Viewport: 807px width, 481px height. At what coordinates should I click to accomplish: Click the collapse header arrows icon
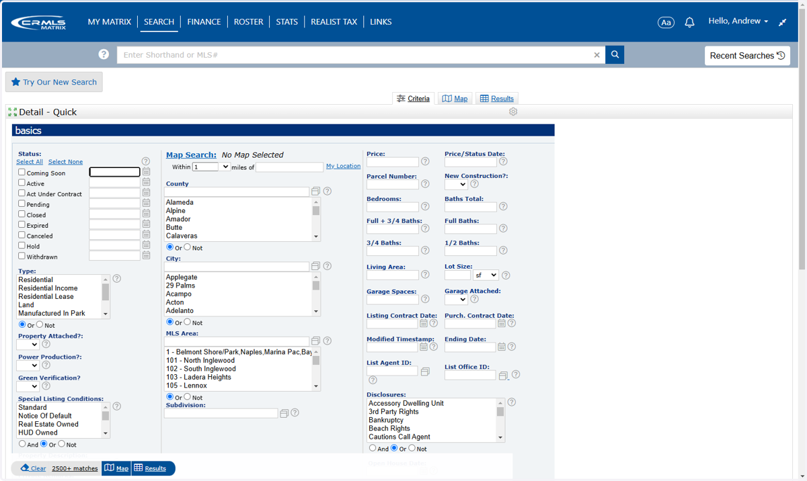[782, 22]
